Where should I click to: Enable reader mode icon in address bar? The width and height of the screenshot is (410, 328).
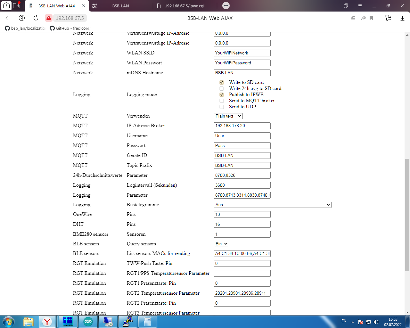point(353,18)
